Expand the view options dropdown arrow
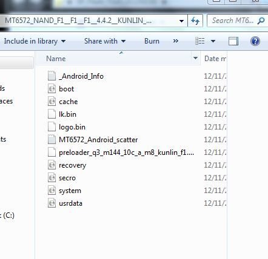Screen dimensions: 268x259 pyautogui.click(x=213, y=41)
